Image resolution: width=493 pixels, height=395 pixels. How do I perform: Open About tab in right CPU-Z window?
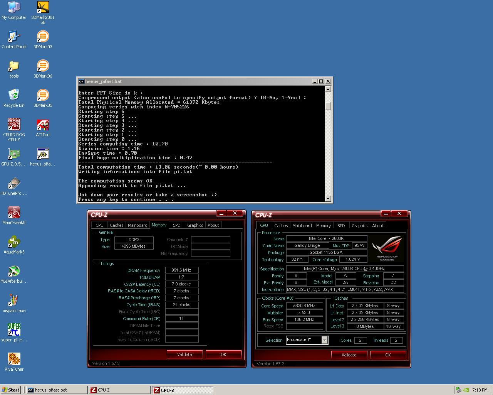pyautogui.click(x=377, y=226)
